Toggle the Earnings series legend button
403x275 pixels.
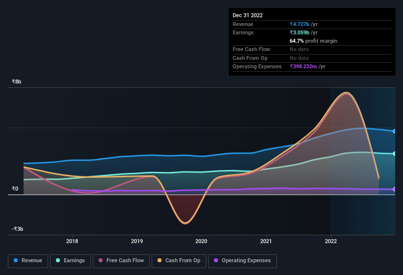[70, 261]
